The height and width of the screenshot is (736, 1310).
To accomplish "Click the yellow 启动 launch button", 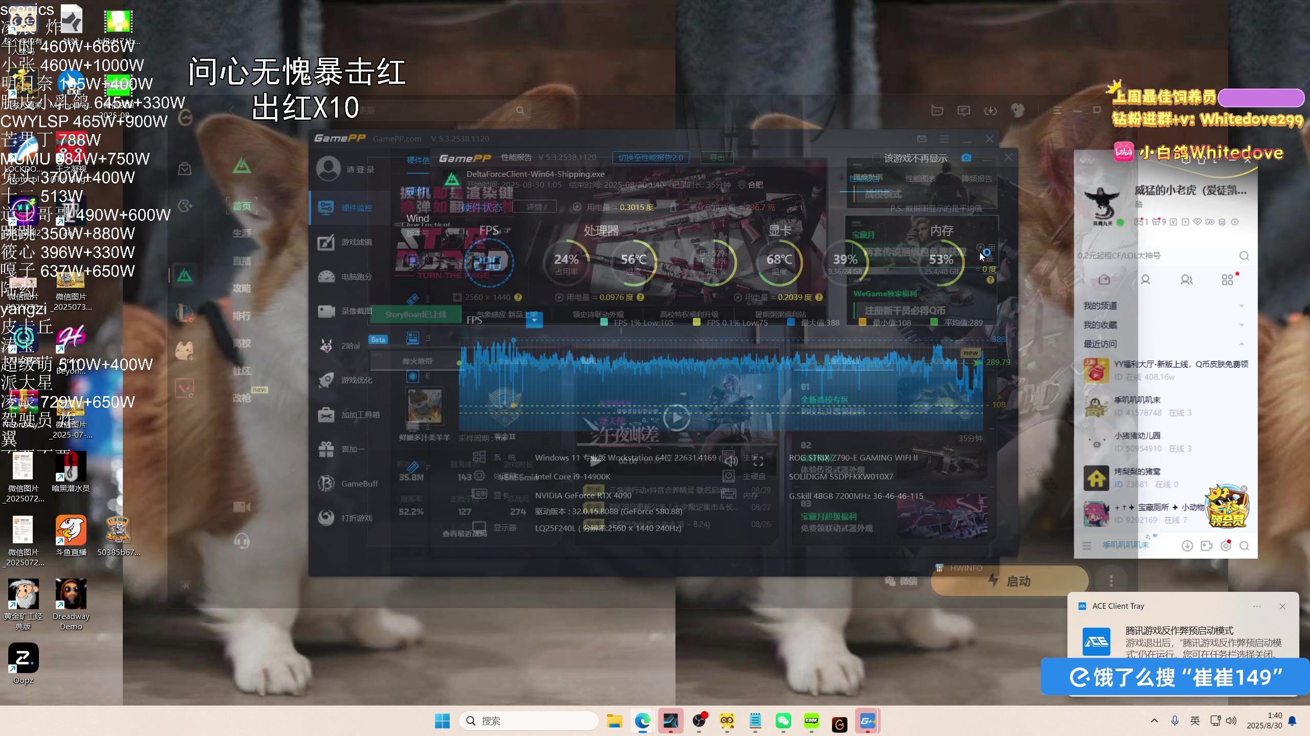I will [1009, 581].
